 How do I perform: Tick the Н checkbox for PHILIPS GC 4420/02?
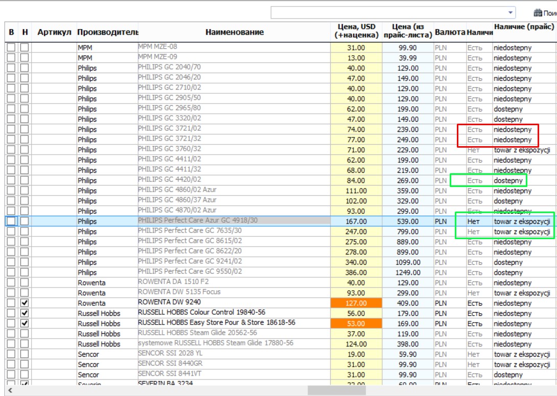point(25,180)
